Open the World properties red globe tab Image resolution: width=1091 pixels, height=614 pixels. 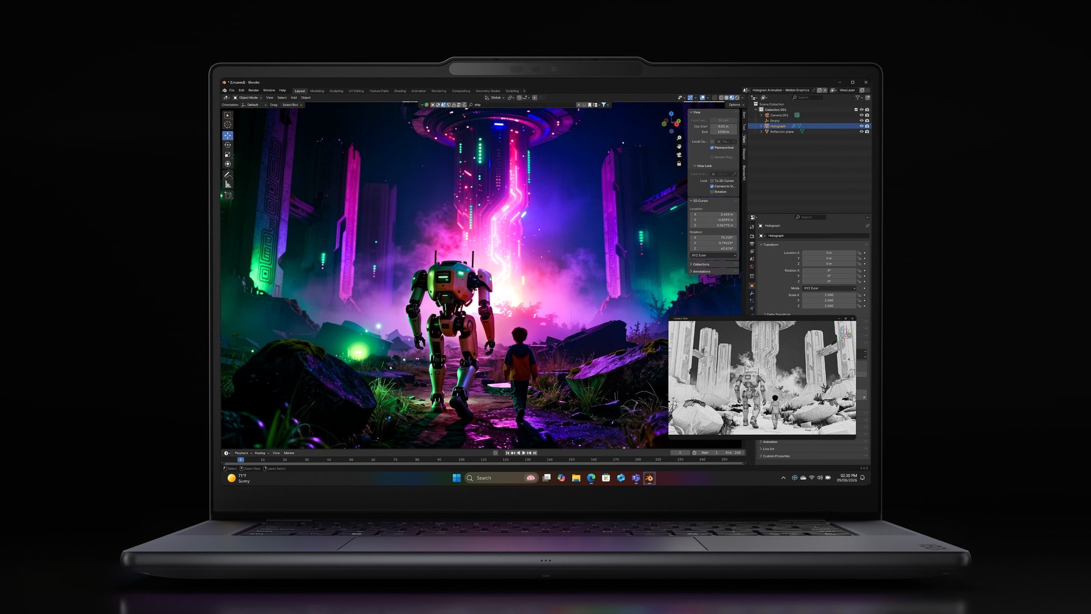(752, 267)
